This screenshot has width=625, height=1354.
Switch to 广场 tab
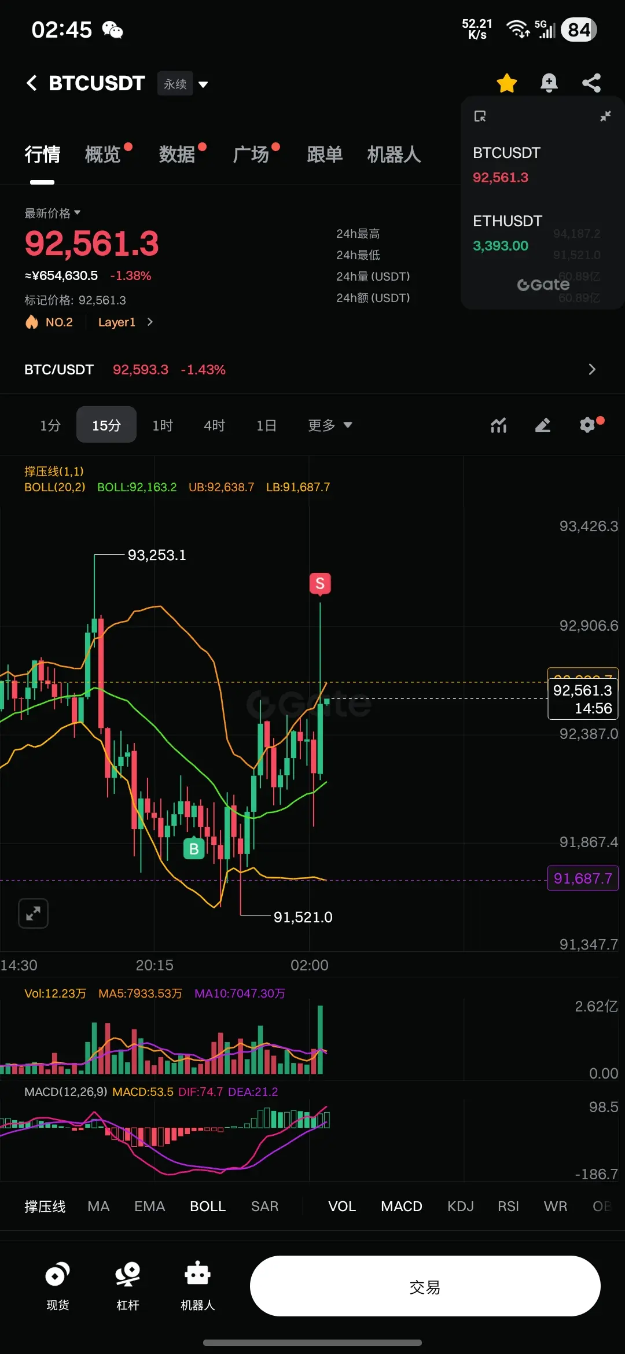tap(251, 154)
